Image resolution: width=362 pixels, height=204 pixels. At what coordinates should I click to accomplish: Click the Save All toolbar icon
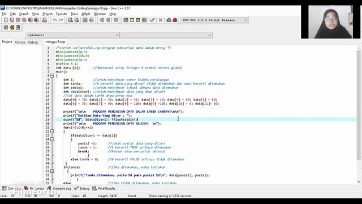click(24, 20)
